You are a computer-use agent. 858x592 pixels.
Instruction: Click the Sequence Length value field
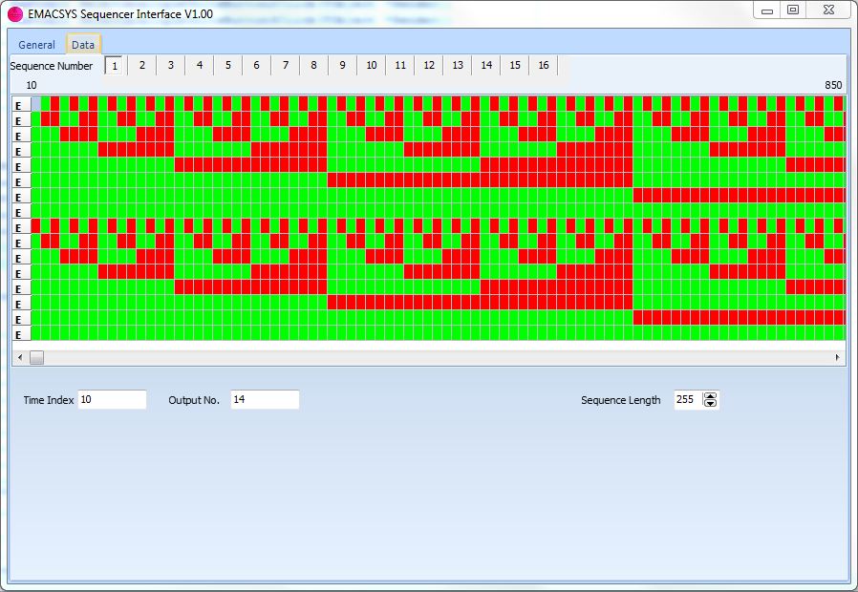pos(686,400)
